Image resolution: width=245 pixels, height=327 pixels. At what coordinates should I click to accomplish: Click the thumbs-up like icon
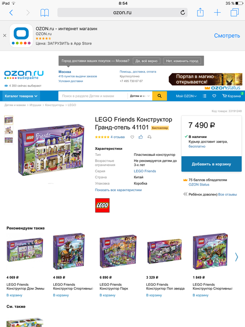141,137
